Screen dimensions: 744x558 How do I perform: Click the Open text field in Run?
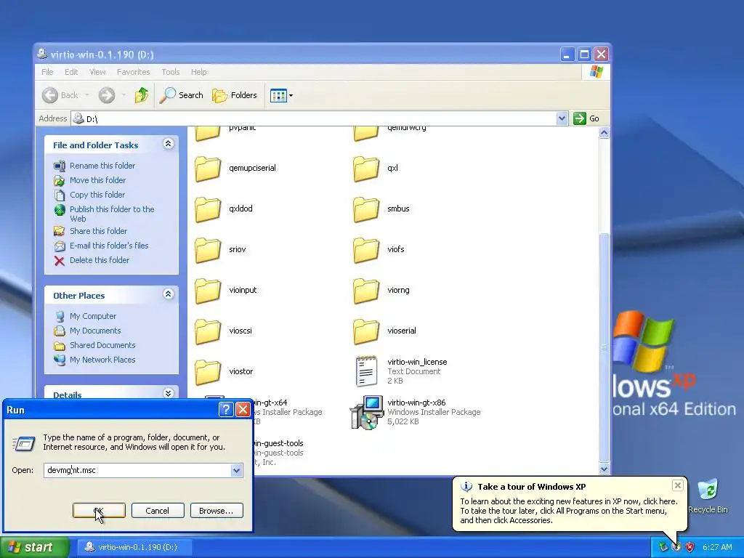(x=137, y=470)
